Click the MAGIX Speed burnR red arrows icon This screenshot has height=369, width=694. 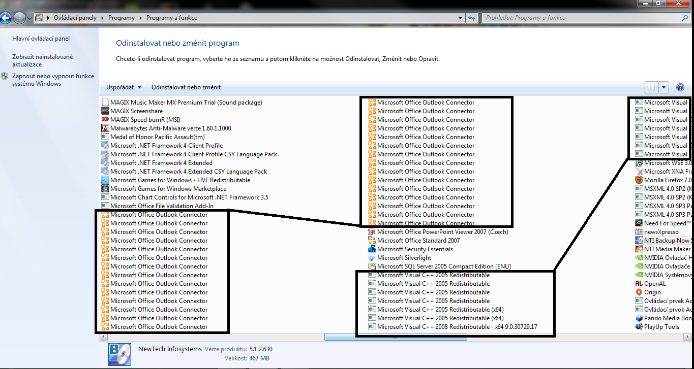pos(105,120)
